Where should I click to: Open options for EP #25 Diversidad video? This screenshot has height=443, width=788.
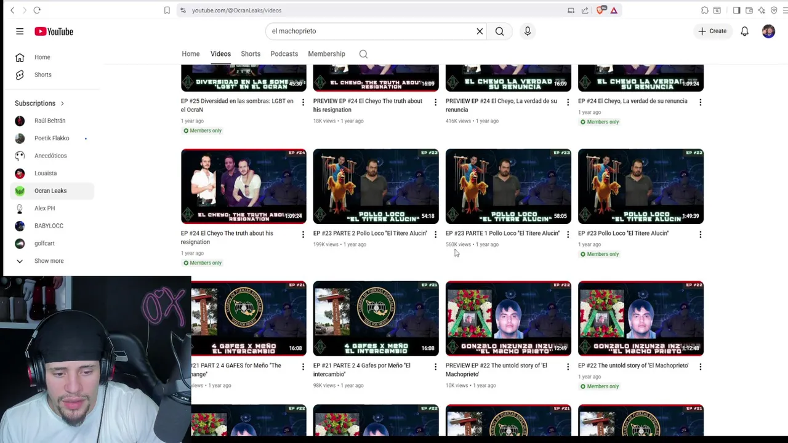(303, 102)
